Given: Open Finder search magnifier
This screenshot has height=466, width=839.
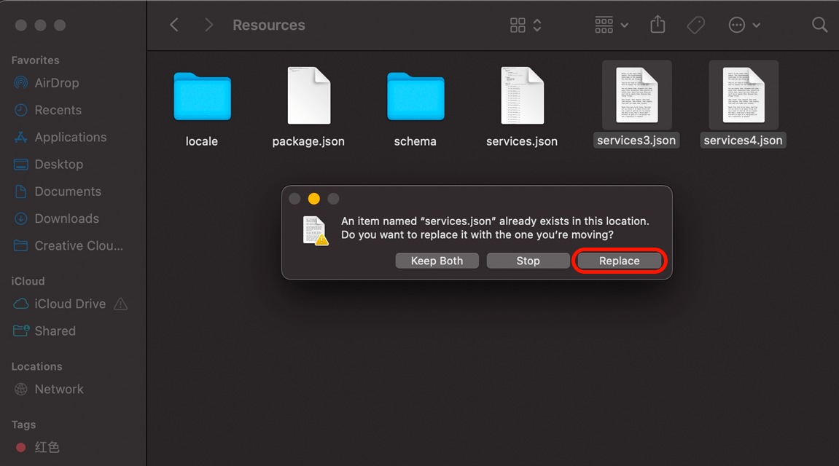Looking at the screenshot, I should (819, 25).
